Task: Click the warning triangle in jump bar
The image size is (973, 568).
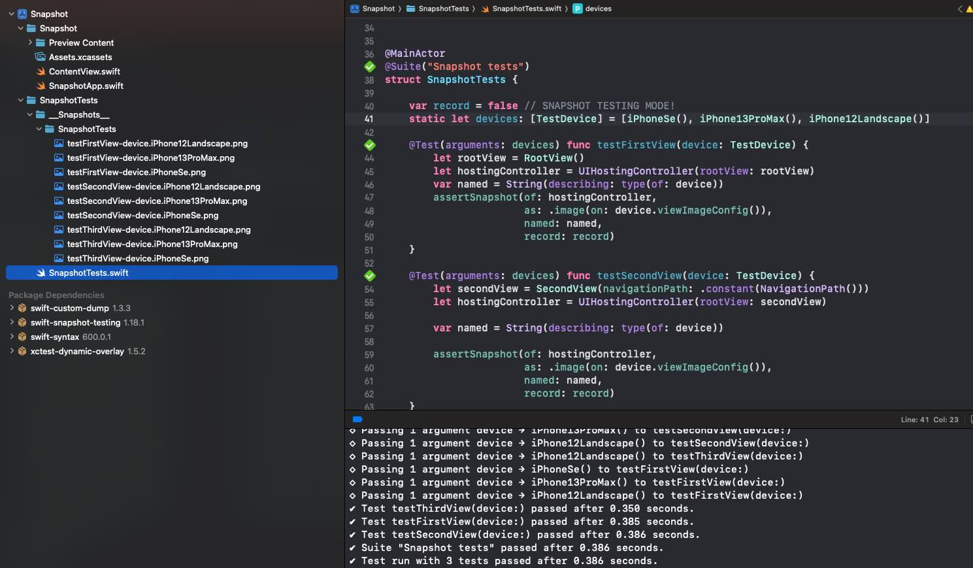Action: click(969, 8)
